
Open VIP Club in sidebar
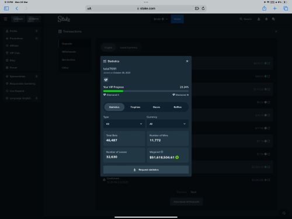[x=22, y=53]
